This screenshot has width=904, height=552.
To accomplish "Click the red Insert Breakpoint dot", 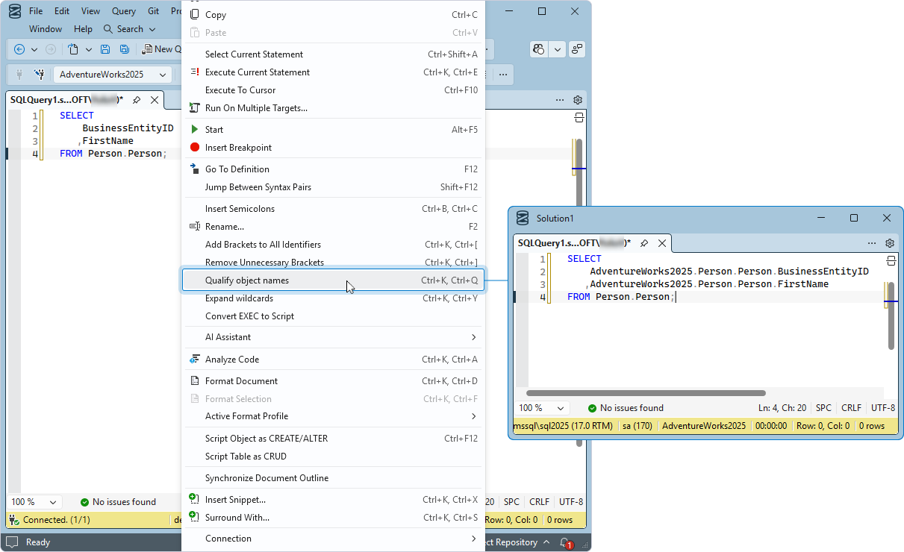I will point(195,148).
